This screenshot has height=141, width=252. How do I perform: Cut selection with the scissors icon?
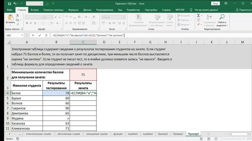[17, 16]
